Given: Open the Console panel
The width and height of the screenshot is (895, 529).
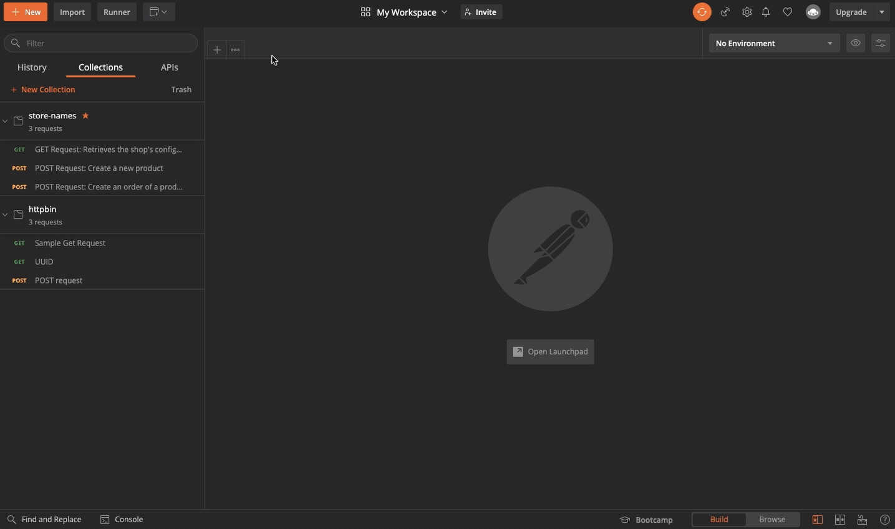Looking at the screenshot, I should point(122,520).
